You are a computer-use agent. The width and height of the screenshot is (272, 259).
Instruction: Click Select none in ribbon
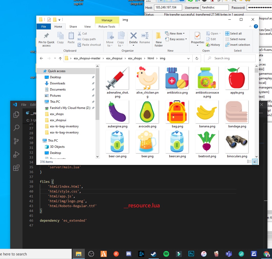coord(235,39)
